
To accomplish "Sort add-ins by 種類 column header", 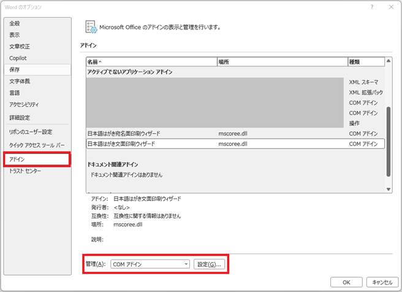I will [x=366, y=62].
